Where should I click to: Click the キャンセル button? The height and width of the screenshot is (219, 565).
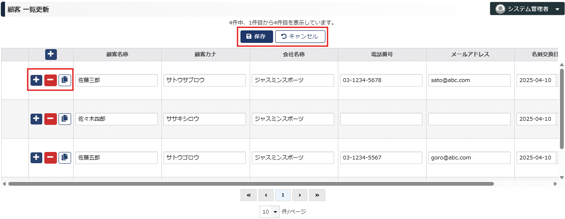coord(300,37)
